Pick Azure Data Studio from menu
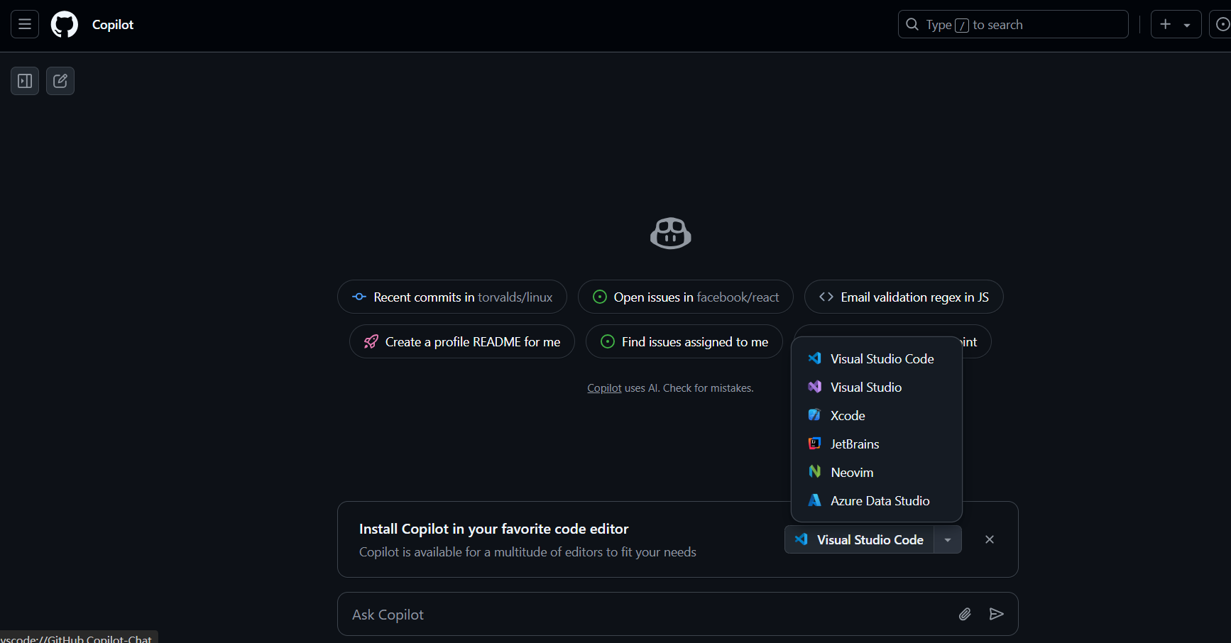The image size is (1231, 643). (877, 501)
